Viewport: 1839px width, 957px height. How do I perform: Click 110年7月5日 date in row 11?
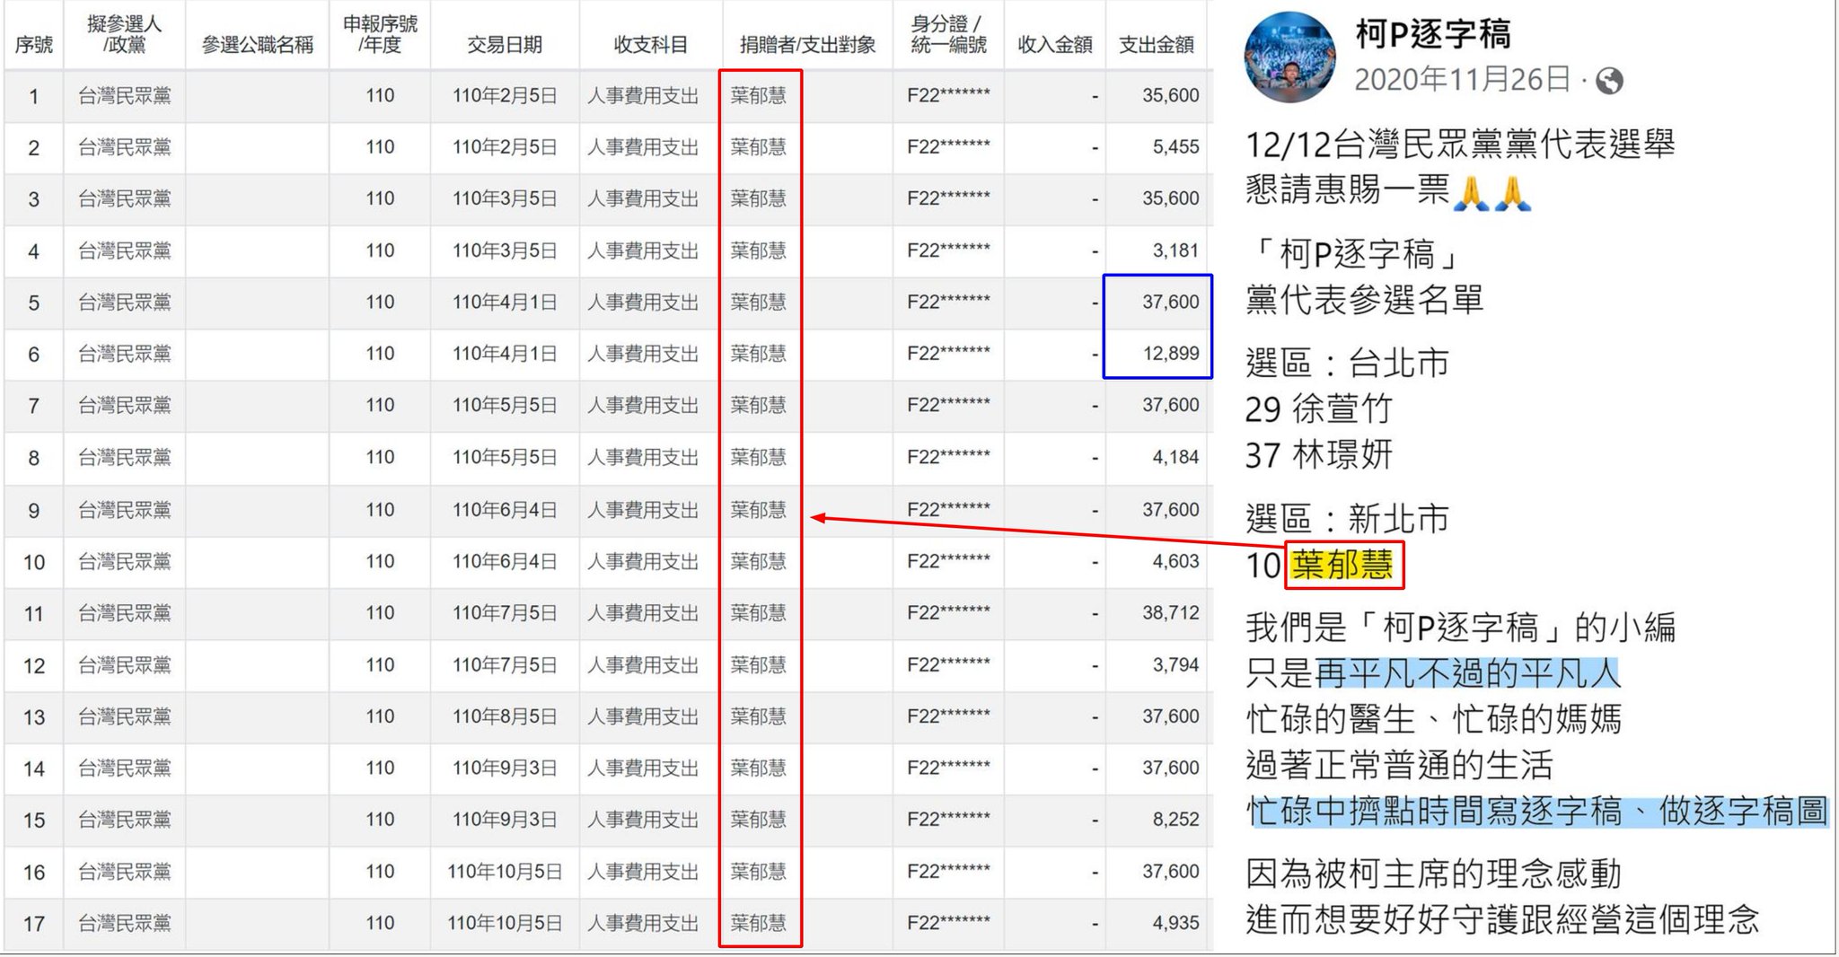coord(505,612)
